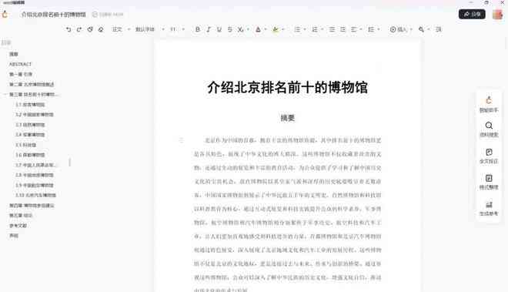Select outline item 3.9
Screen dimensions: 508x292
[x=35, y=185]
